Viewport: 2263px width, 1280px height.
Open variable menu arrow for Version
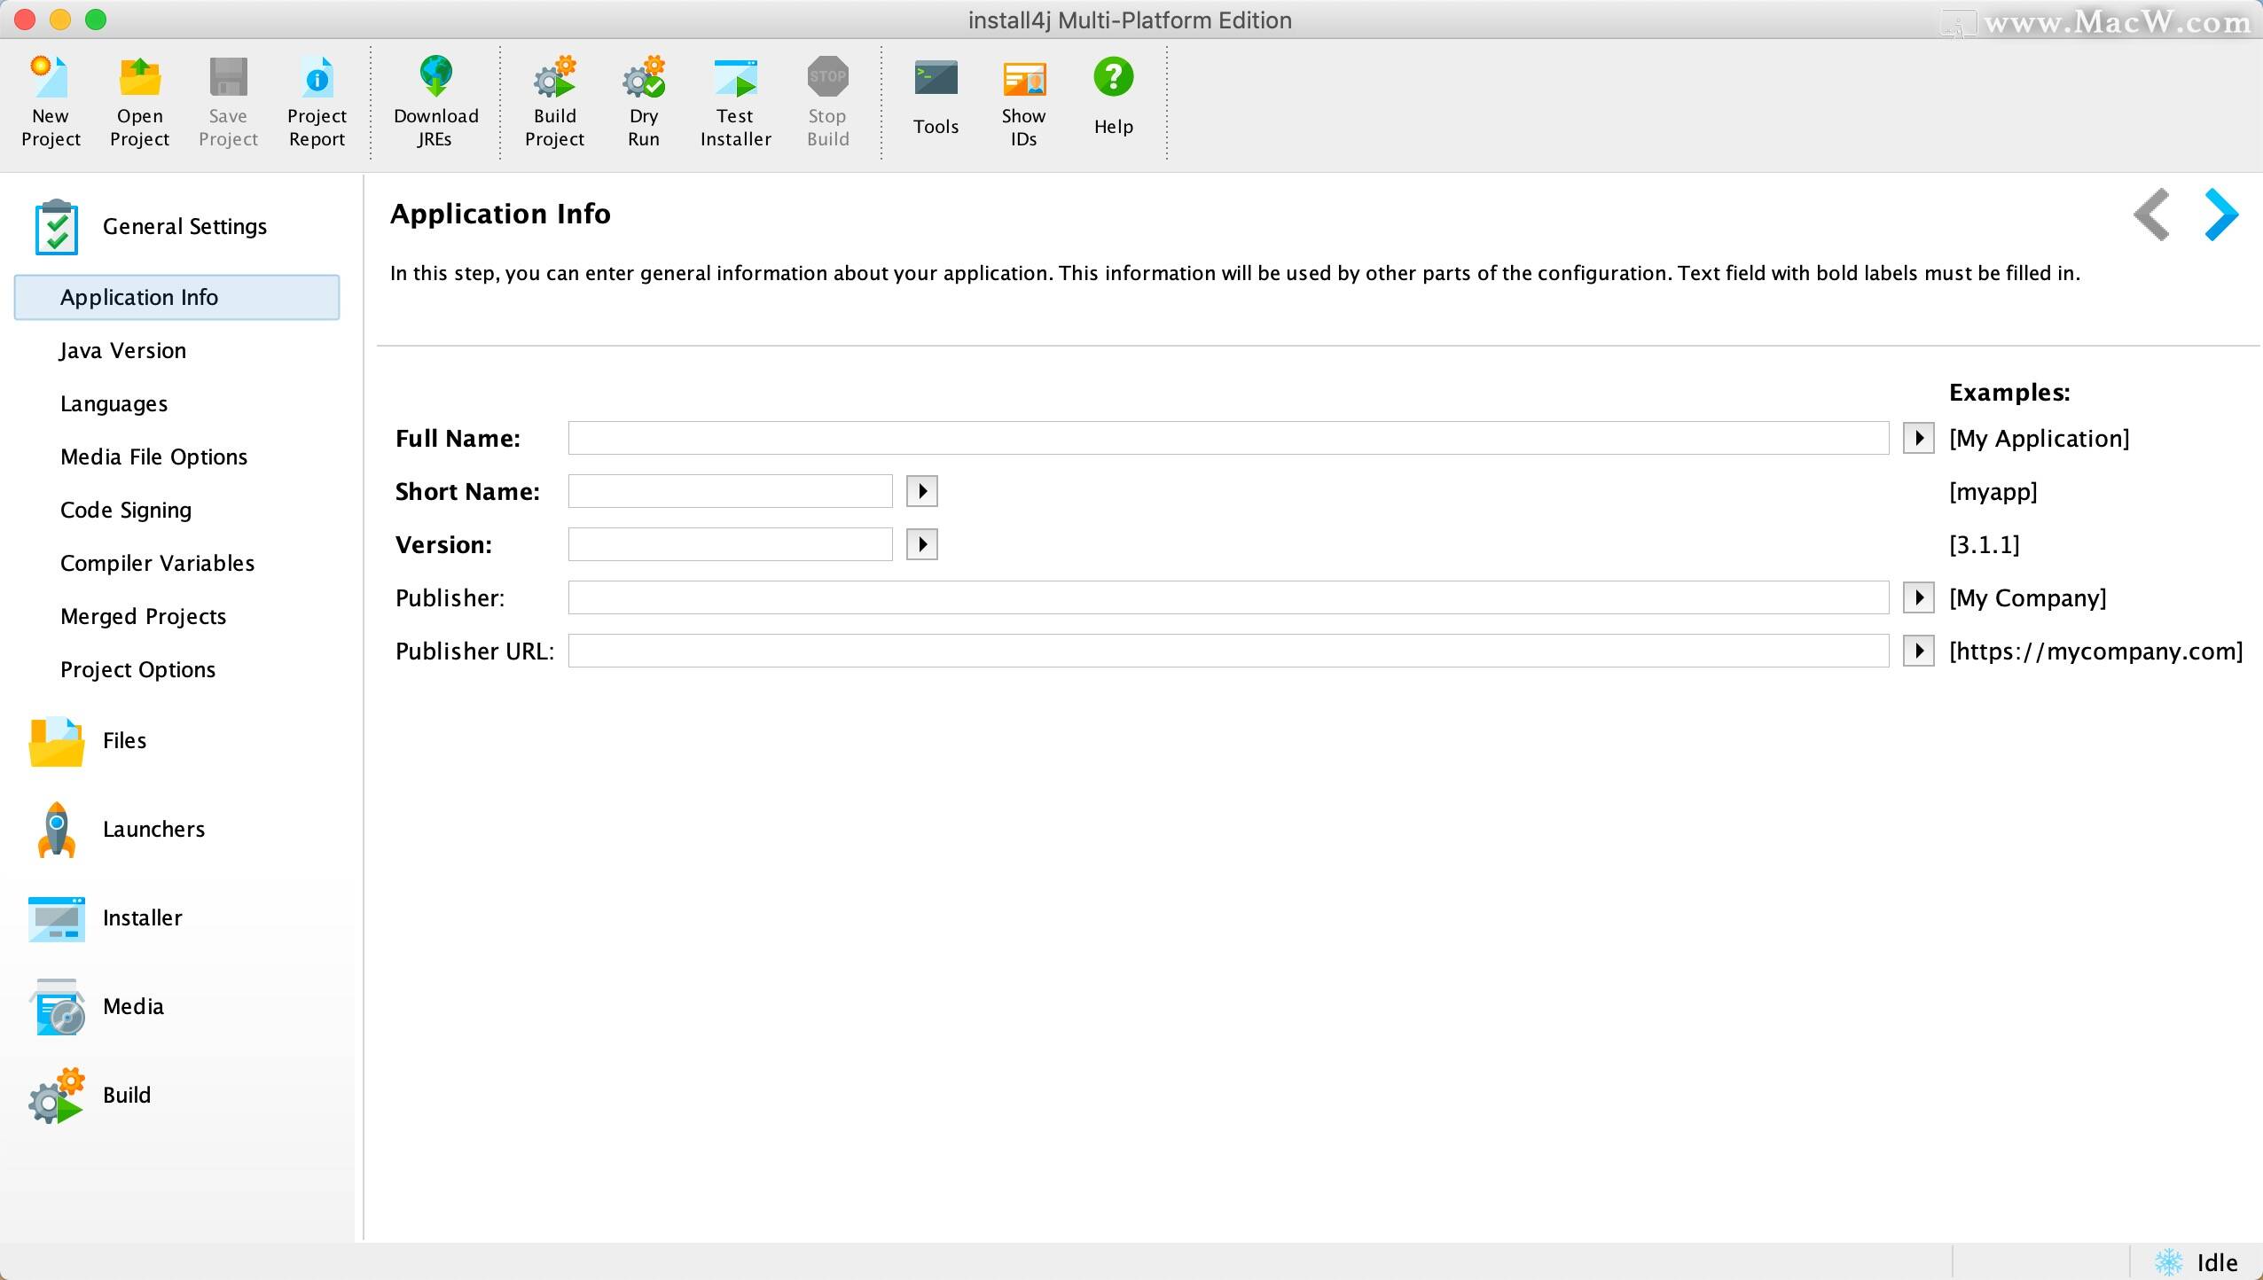tap(922, 544)
